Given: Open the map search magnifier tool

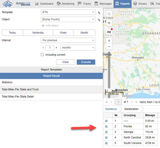Looking at the screenshot, I should pos(109,14).
